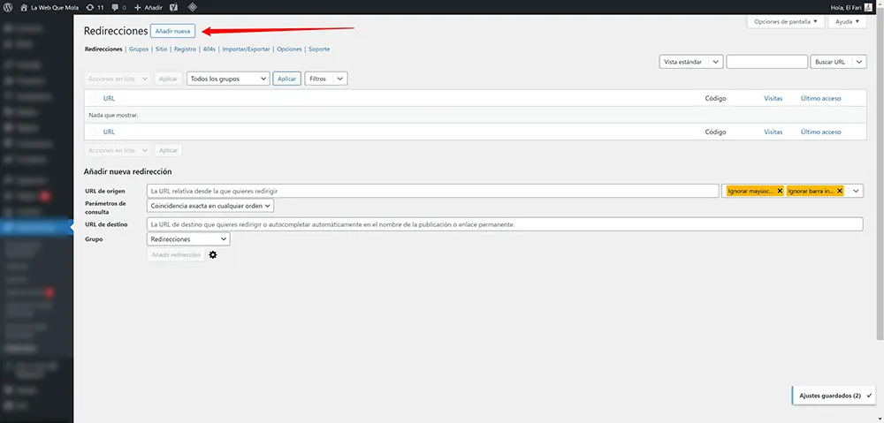This screenshot has height=423, width=884.
Task: Click the 'URL de origen' input field
Action: pyautogui.click(x=432, y=191)
